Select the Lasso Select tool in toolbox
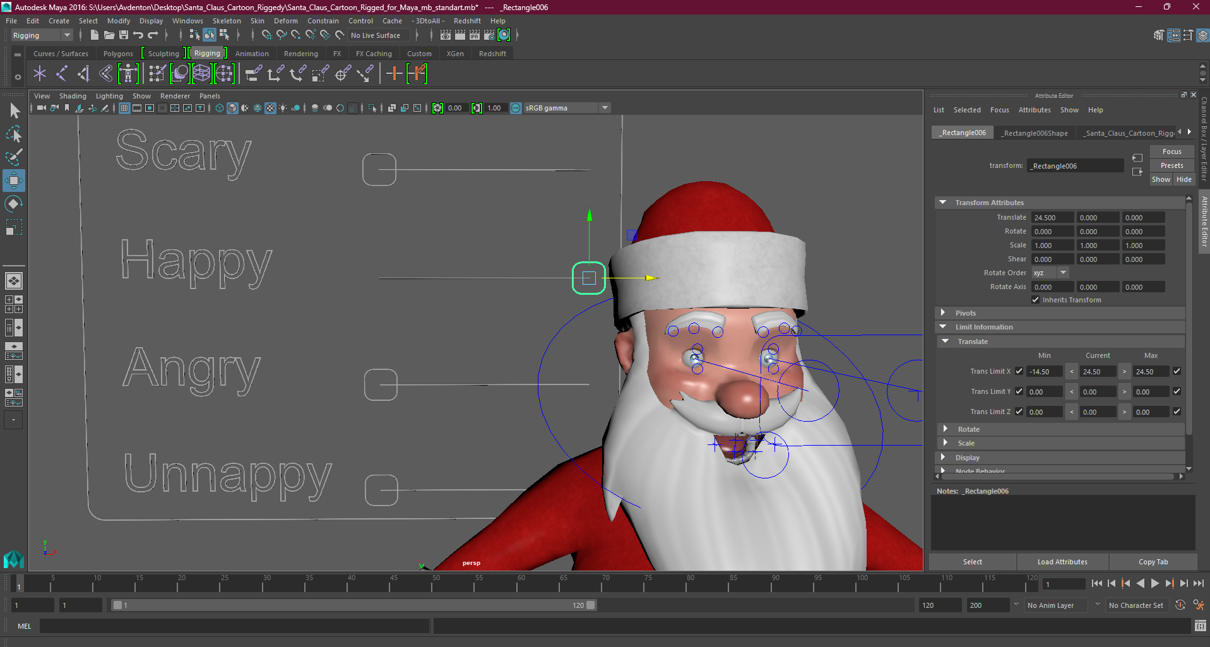Image resolution: width=1210 pixels, height=647 pixels. 14,134
